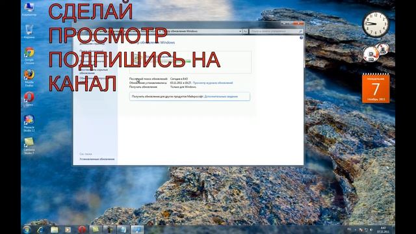The height and width of the screenshot is (234, 416).
Task: Open the network tray icon
Action: click(x=366, y=229)
